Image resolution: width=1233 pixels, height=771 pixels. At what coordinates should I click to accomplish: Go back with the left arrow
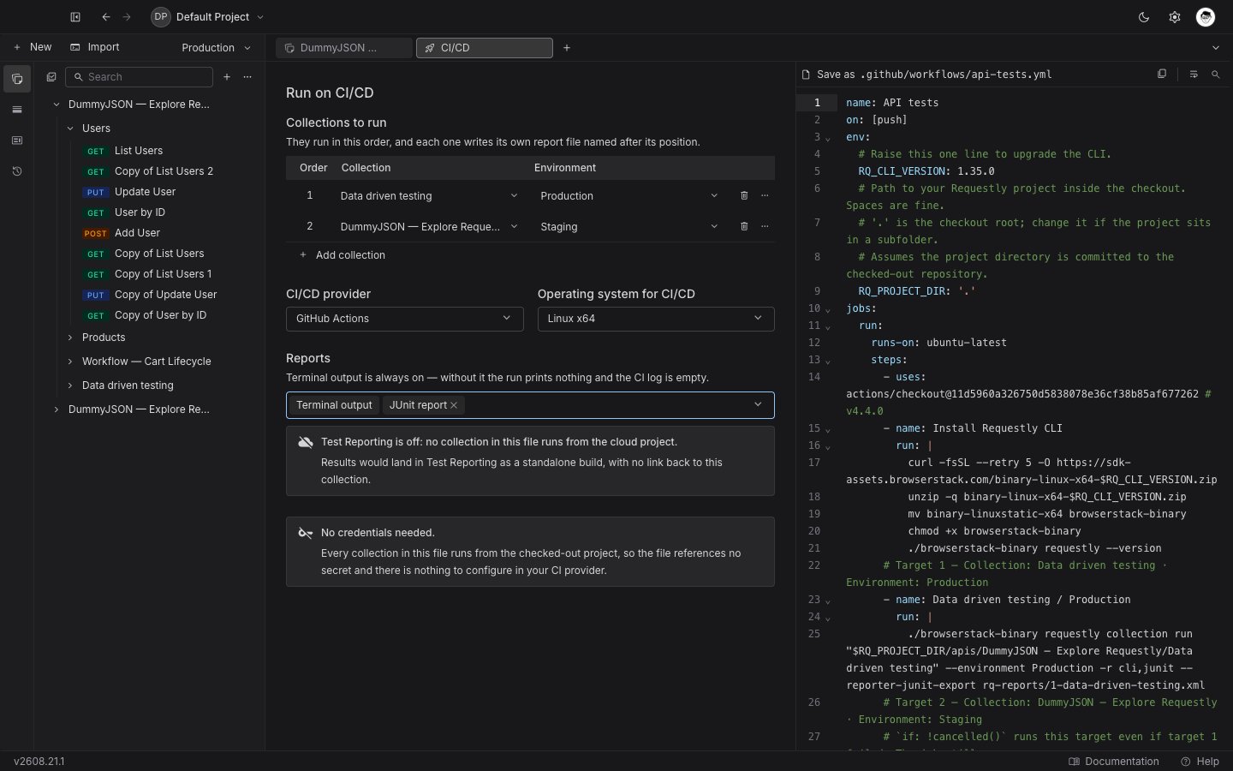[x=106, y=17]
